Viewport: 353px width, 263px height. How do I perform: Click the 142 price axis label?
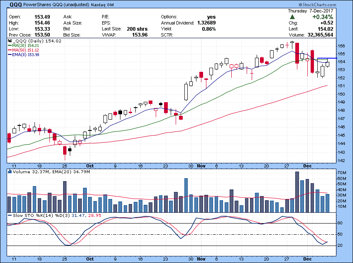[341, 161]
